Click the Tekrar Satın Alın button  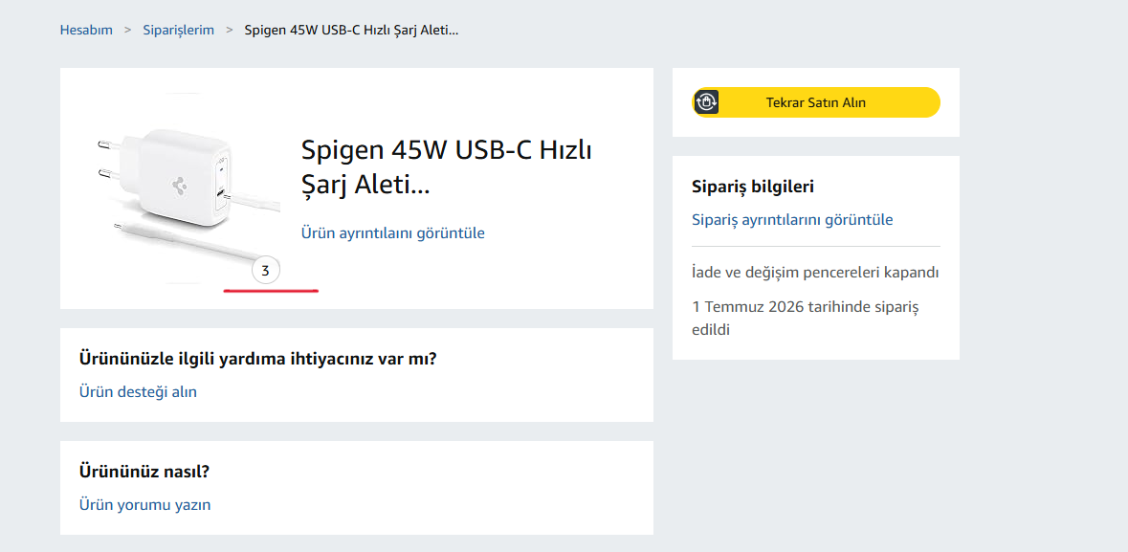816,102
